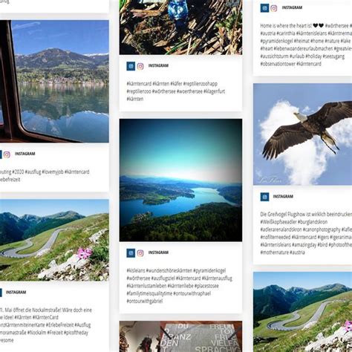This screenshot has height=352, width=352.
Task: Click the Instagram logo above the #pyramidenkogel post
Action: tap(140, 253)
